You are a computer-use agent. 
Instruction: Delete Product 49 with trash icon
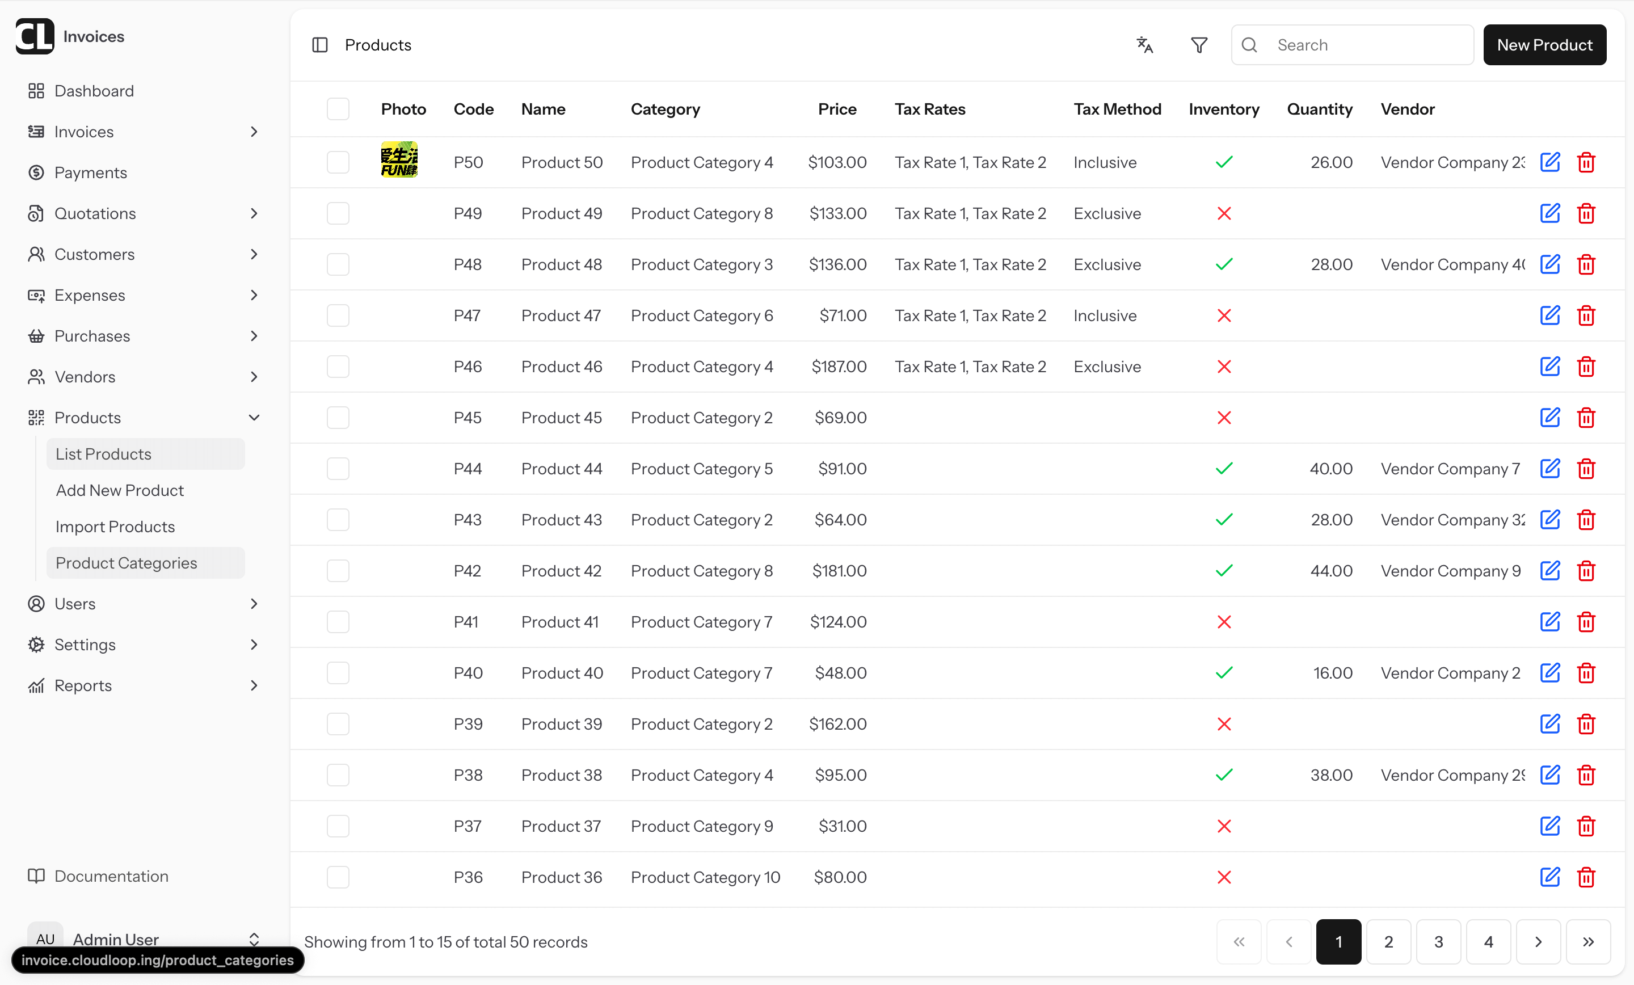(1586, 213)
